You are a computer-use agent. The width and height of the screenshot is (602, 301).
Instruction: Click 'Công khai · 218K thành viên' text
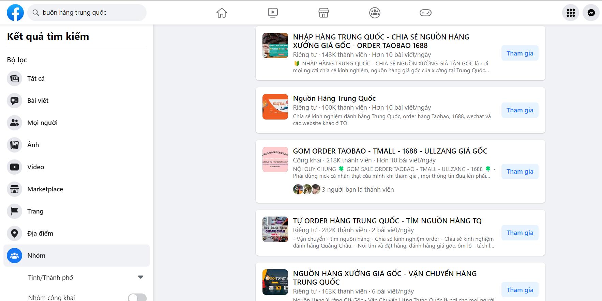coord(332,160)
